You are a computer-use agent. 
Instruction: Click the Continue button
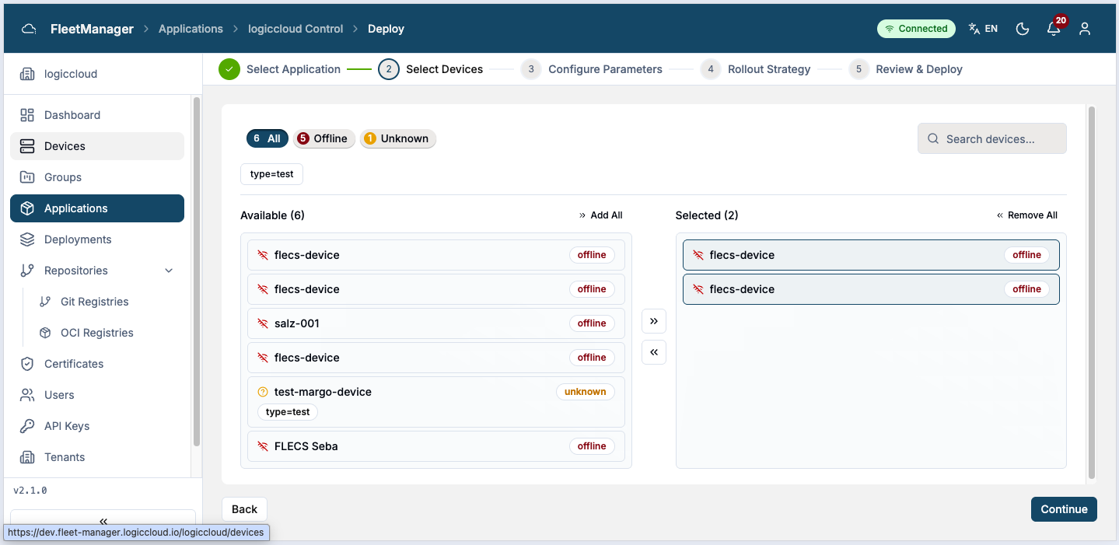point(1064,509)
